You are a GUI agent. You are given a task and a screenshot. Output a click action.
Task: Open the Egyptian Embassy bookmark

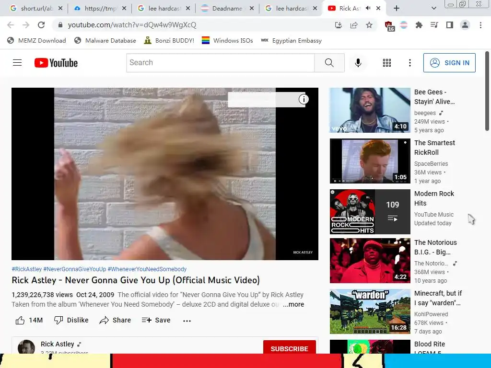tap(291, 41)
